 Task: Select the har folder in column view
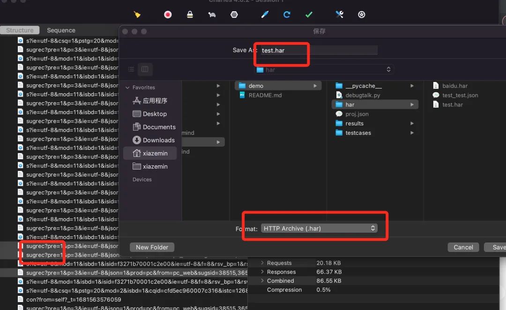(375, 104)
